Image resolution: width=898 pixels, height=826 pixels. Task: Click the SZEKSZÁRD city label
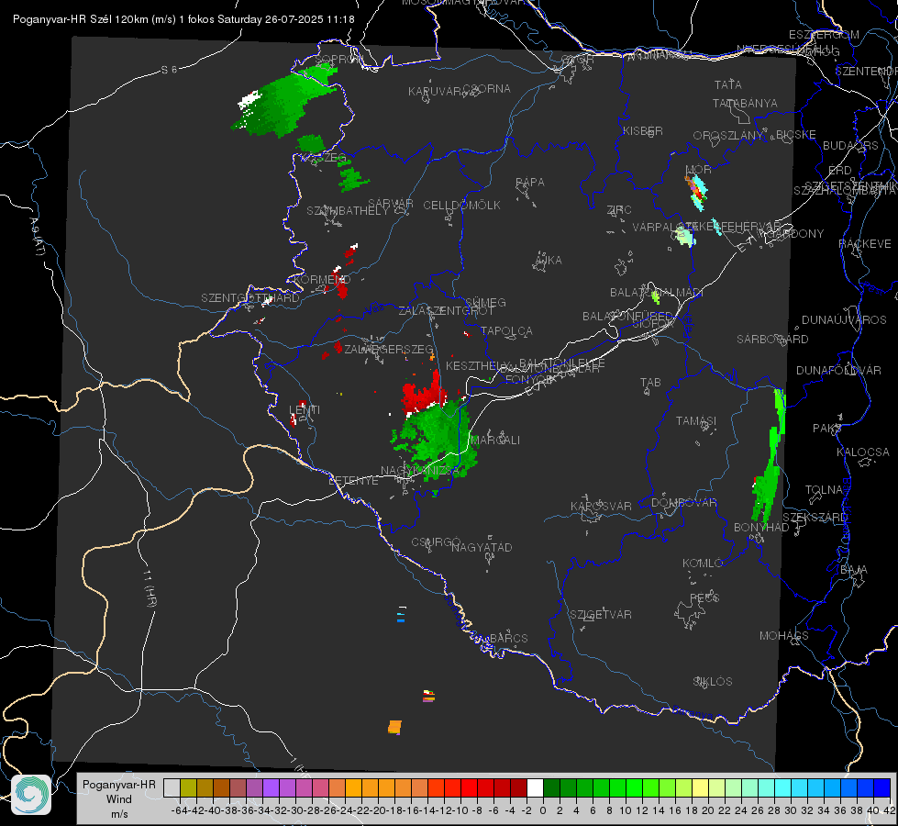click(815, 518)
